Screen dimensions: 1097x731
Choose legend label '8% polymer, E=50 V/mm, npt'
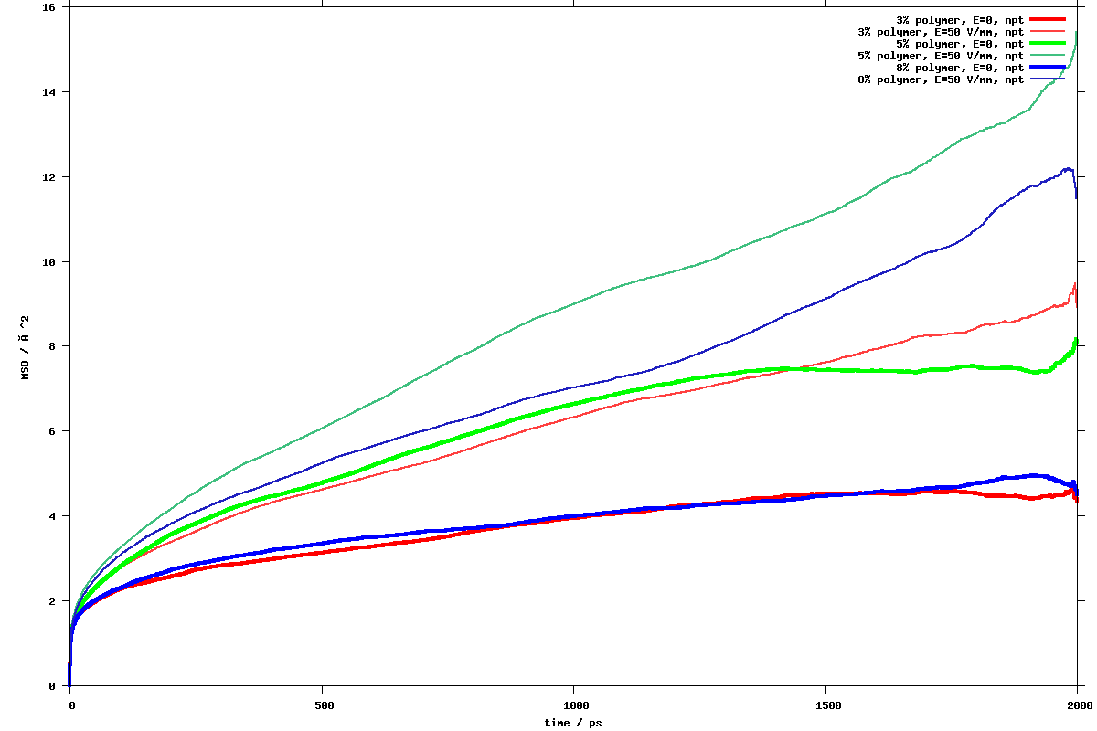[x=940, y=79]
